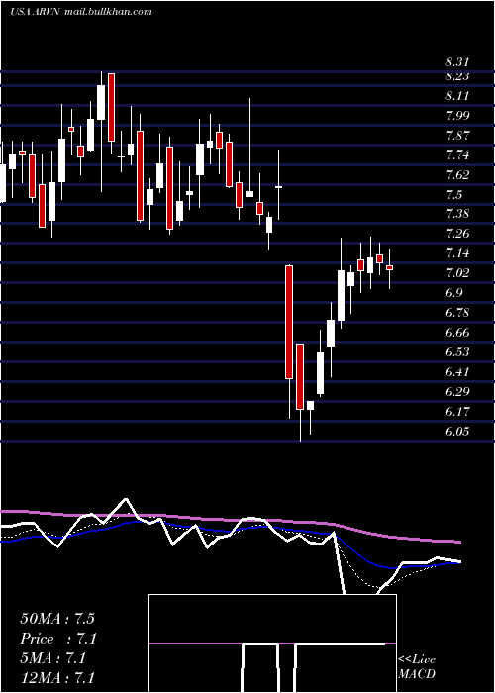Click the 7.38 price axis label
The image size is (495, 693).
point(457,215)
